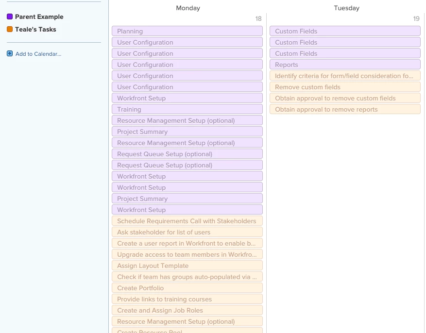This screenshot has width=426, height=333.
Task: Select day number 18
Action: tap(258, 18)
